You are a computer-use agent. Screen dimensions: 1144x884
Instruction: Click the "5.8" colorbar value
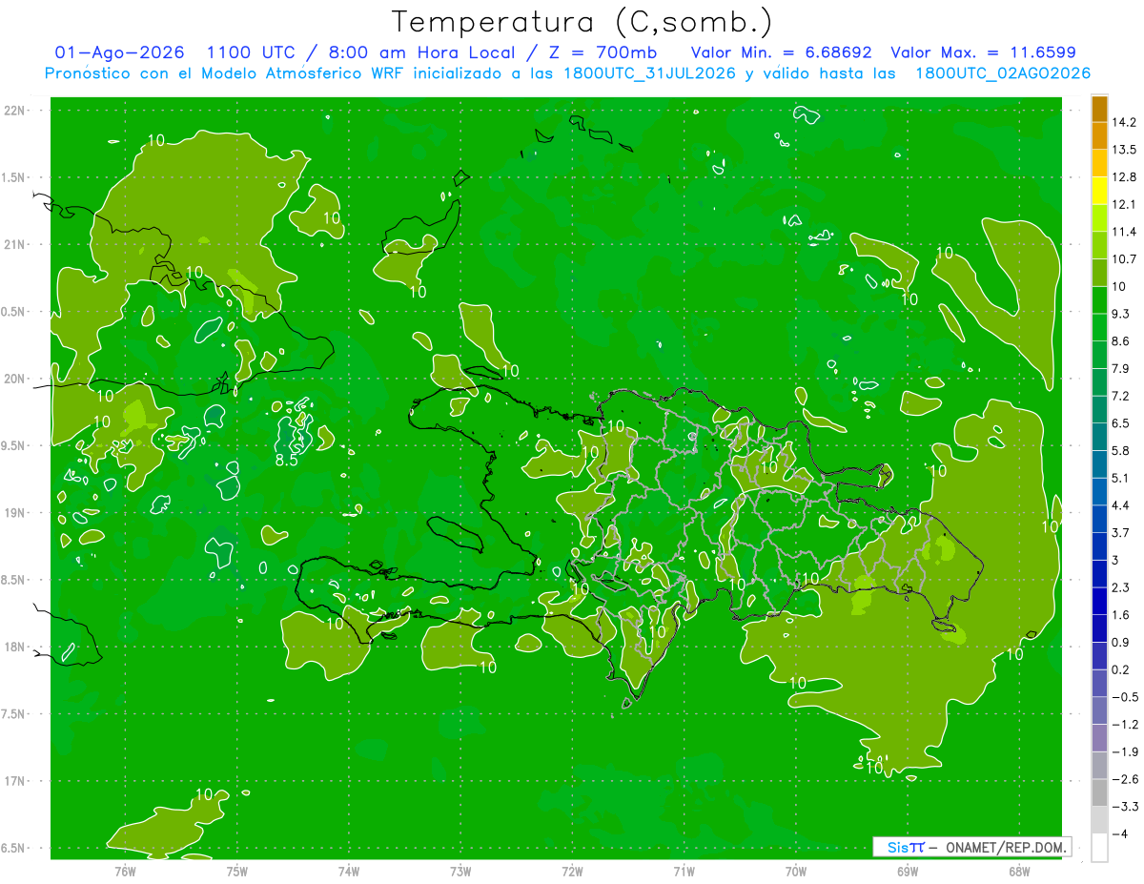[x=1121, y=450]
